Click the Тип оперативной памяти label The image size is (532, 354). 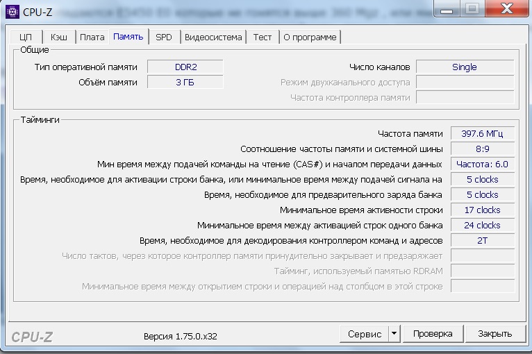coord(86,67)
